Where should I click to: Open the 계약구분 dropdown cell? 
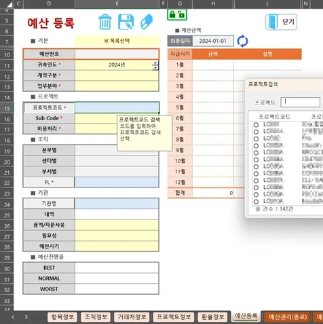tap(117, 75)
